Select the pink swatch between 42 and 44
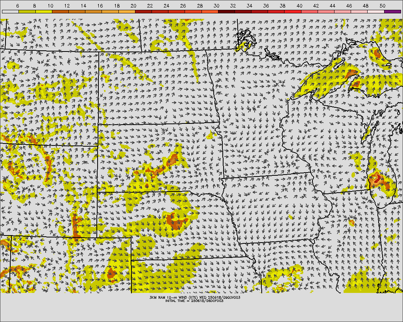Viewport: 403px width, 322px height. pos(326,11)
